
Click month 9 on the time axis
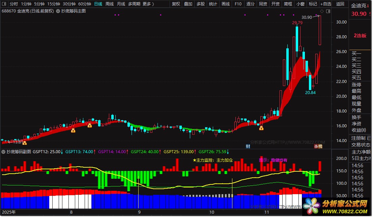point(139,212)
